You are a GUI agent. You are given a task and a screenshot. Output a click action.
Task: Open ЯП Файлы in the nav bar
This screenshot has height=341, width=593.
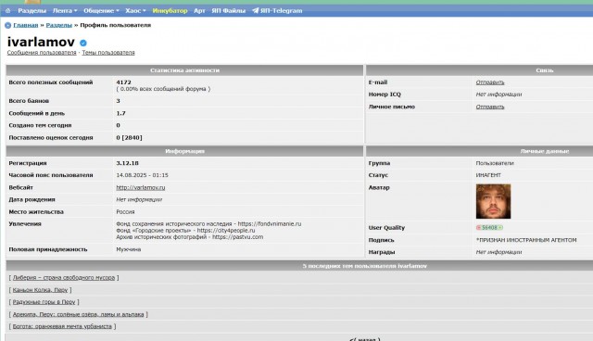click(x=229, y=10)
